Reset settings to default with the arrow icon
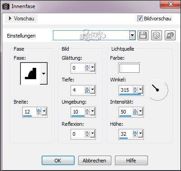Viewport: 181px width, 171px height. (x=170, y=35)
